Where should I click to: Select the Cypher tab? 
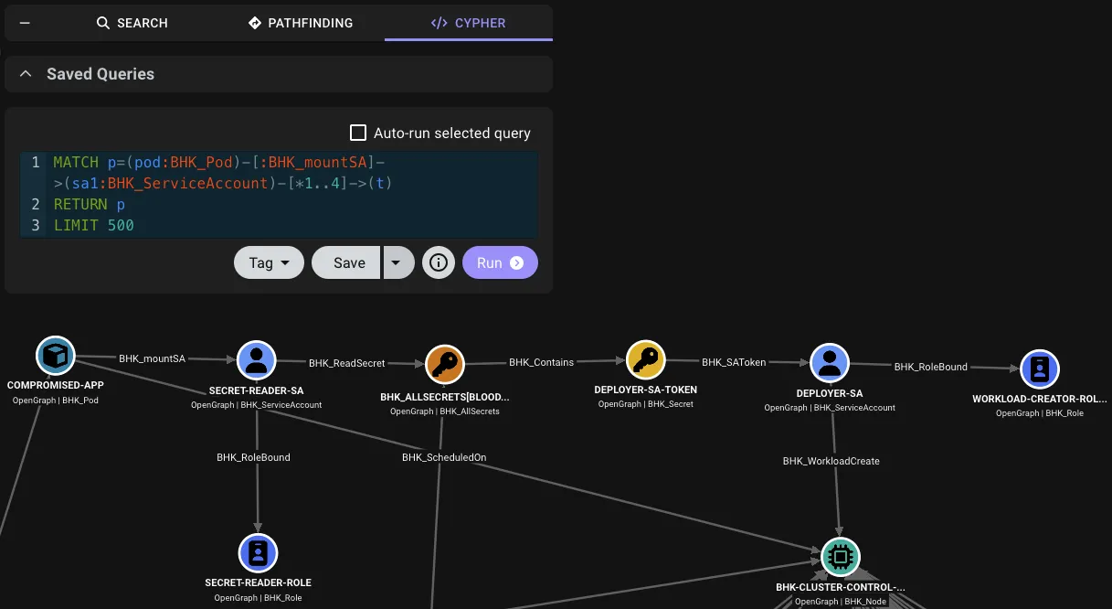pyautogui.click(x=468, y=23)
